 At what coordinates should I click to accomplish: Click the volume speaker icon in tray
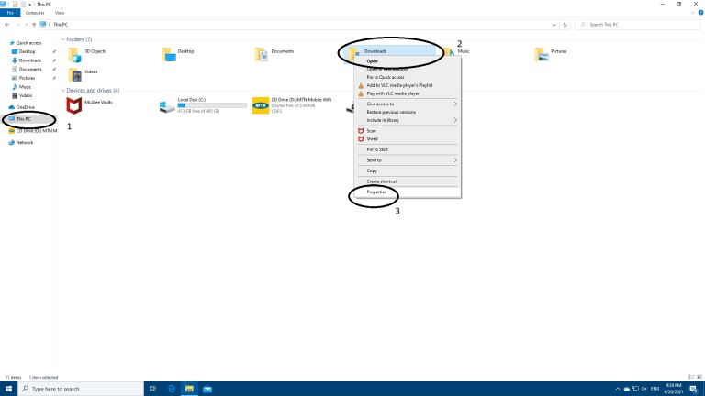pos(644,389)
